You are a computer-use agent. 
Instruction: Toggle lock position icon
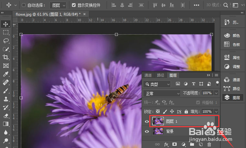[172, 111]
